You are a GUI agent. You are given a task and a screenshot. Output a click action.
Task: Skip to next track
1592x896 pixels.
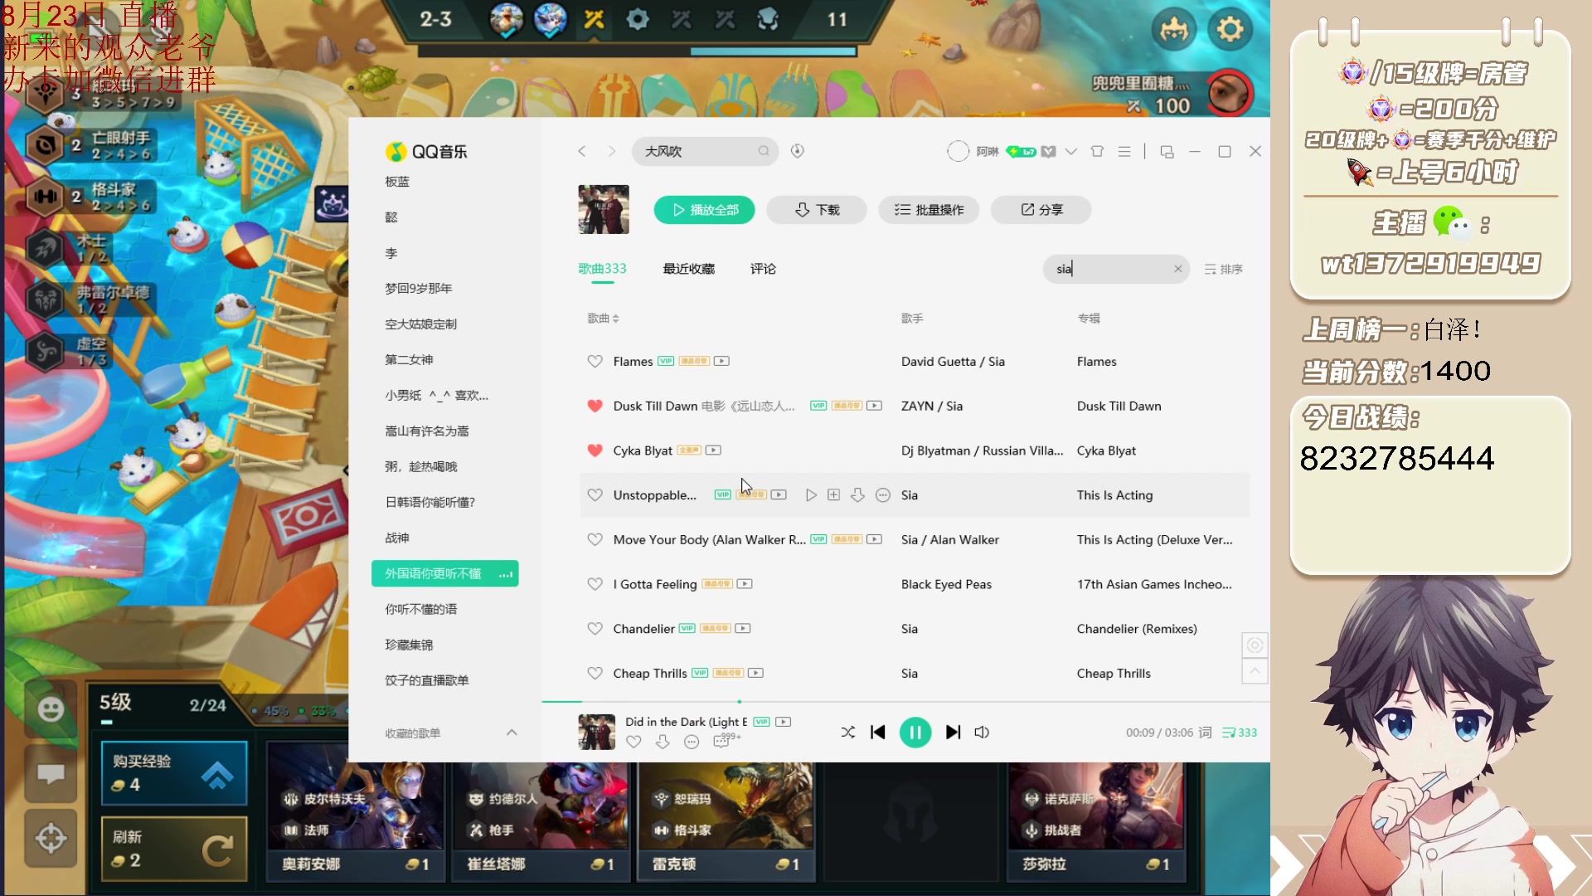[x=954, y=733]
